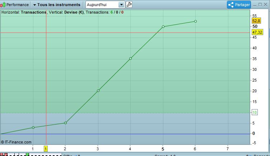The width and height of the screenshot is (270, 156).
Task: Expand the Aujourd'hui period dropdown arrow
Action: point(121,5)
